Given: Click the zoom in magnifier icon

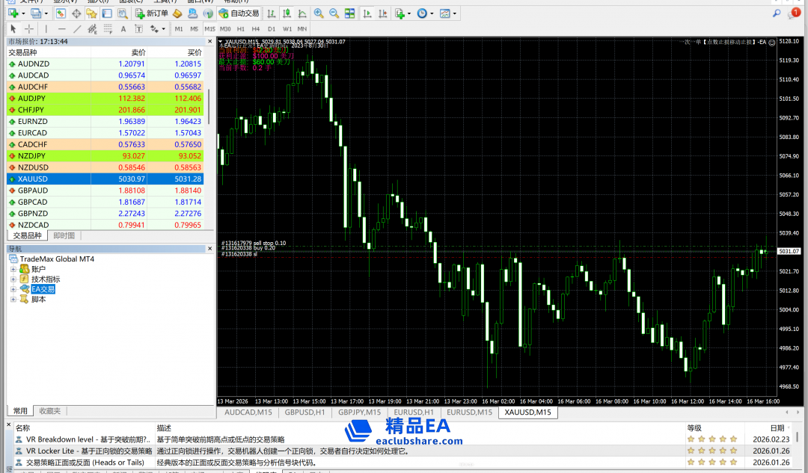Looking at the screenshot, I should 319,13.
